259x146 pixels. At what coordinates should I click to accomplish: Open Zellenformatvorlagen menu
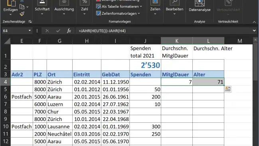click(118, 14)
